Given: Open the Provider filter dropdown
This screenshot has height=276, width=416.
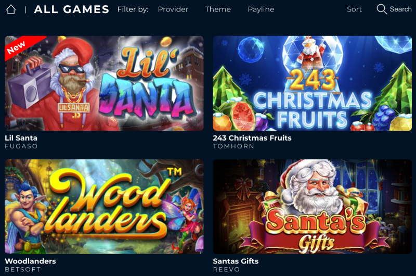Looking at the screenshot, I should [x=173, y=9].
